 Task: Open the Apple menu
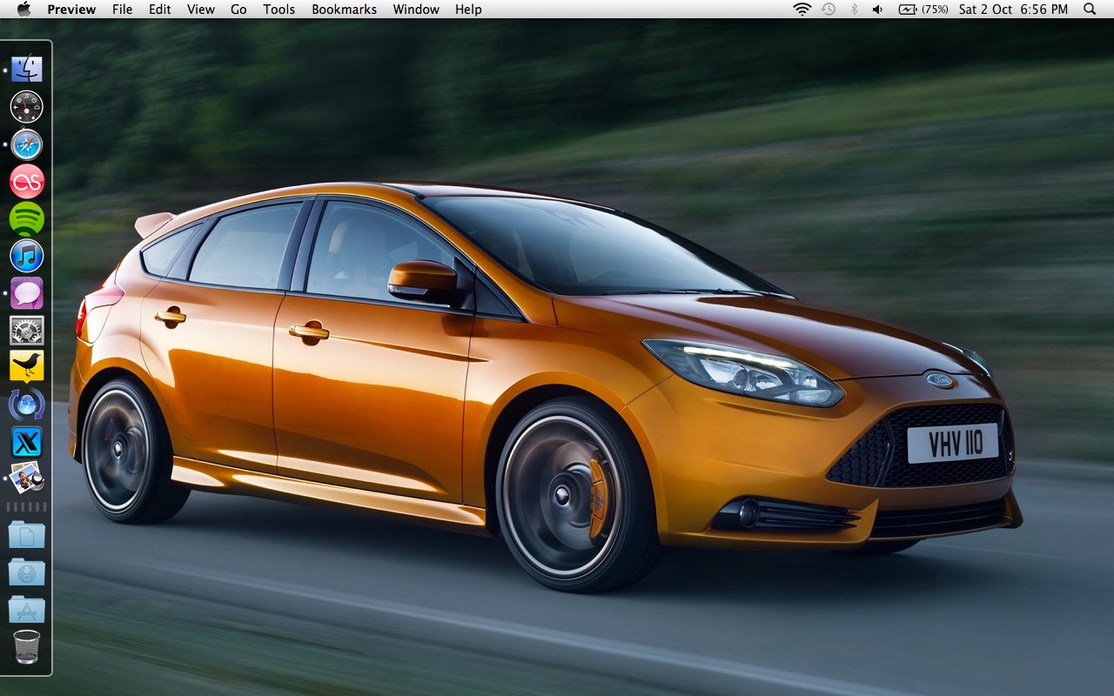click(23, 9)
